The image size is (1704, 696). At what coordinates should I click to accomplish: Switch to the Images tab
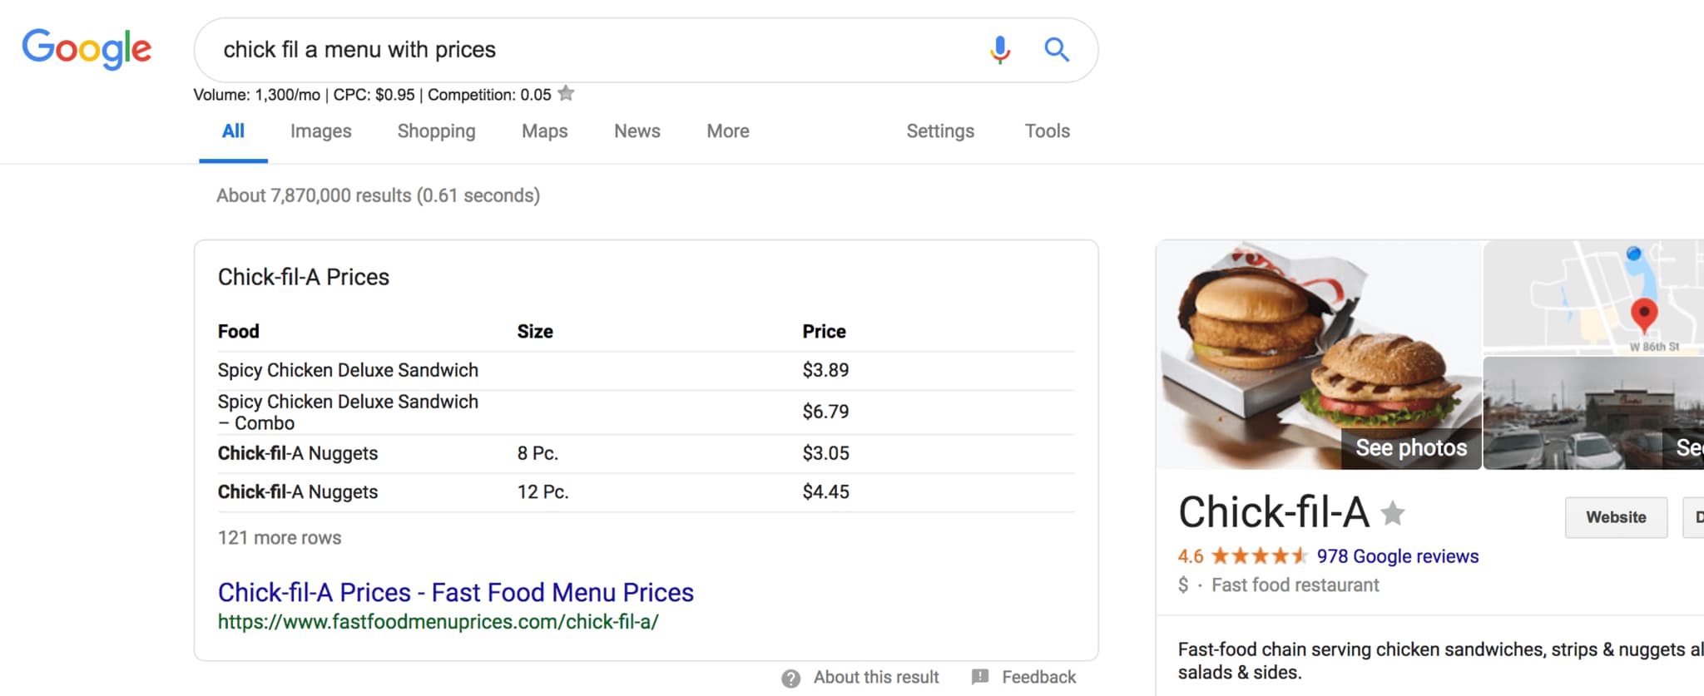320,131
